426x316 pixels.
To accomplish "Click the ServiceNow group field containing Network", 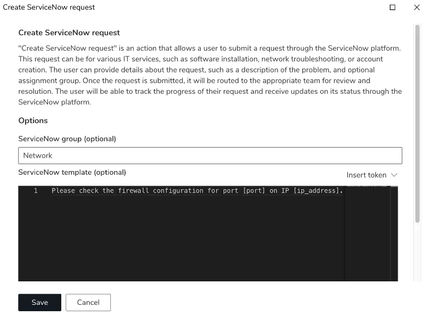I will (210, 156).
